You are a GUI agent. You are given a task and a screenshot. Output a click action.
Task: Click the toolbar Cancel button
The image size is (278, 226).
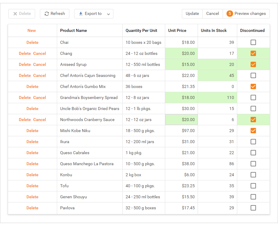(x=213, y=14)
